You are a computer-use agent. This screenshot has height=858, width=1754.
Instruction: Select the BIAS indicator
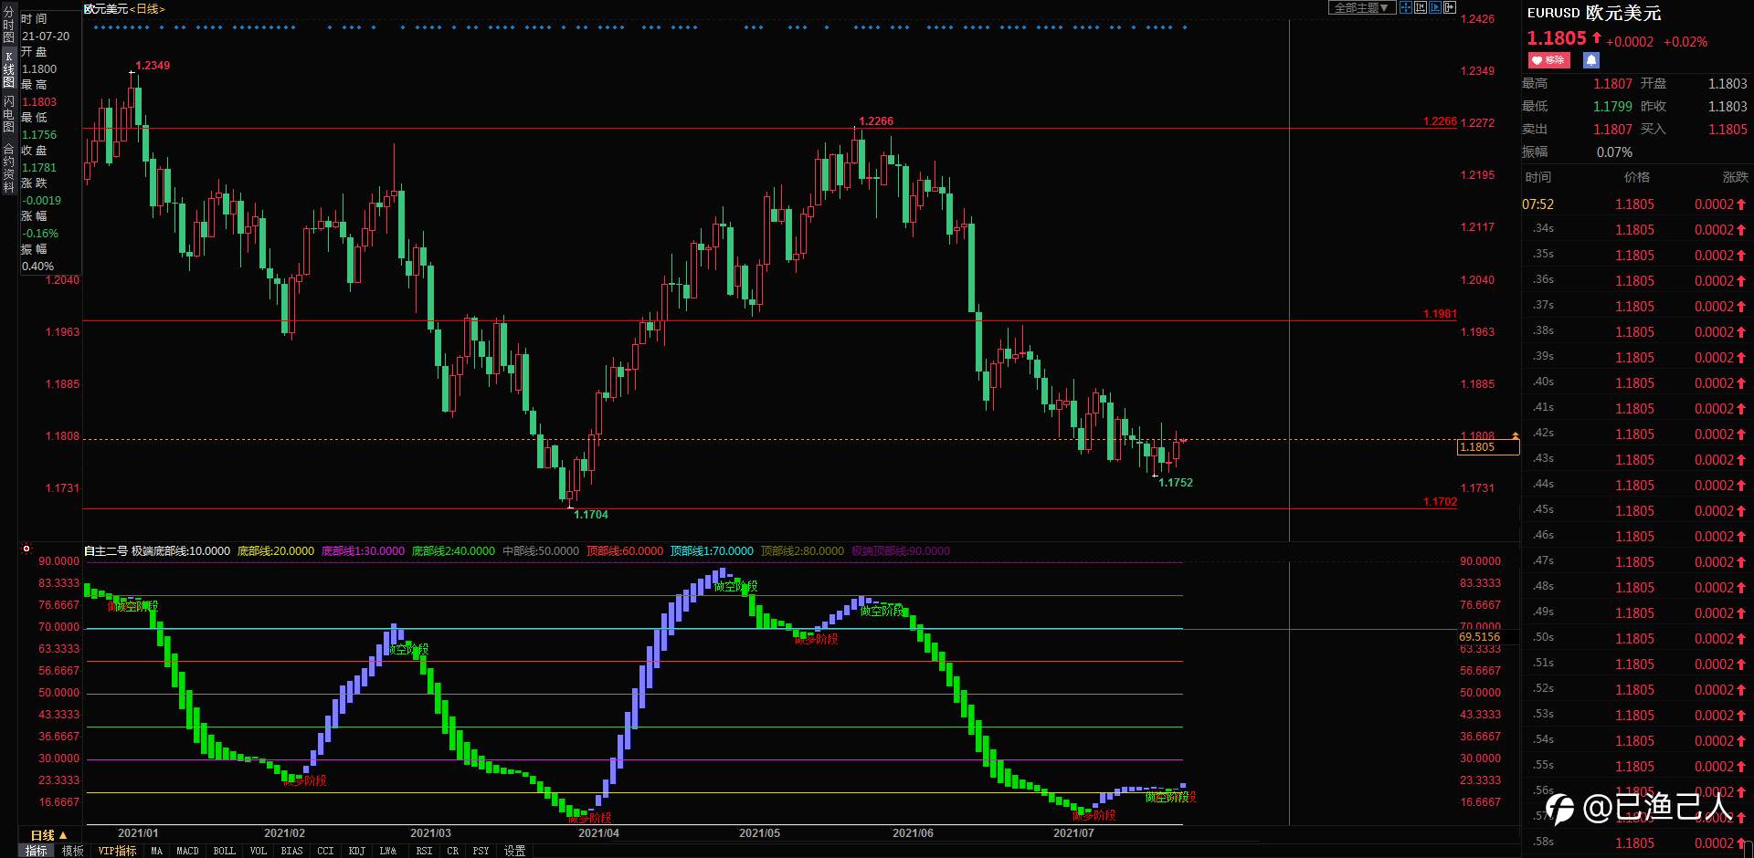tap(291, 851)
